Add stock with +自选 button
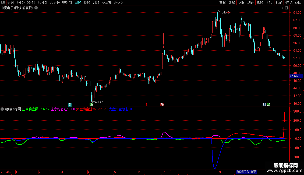Image resolution: width=304 pixels, height=175 pixels. [288, 2]
